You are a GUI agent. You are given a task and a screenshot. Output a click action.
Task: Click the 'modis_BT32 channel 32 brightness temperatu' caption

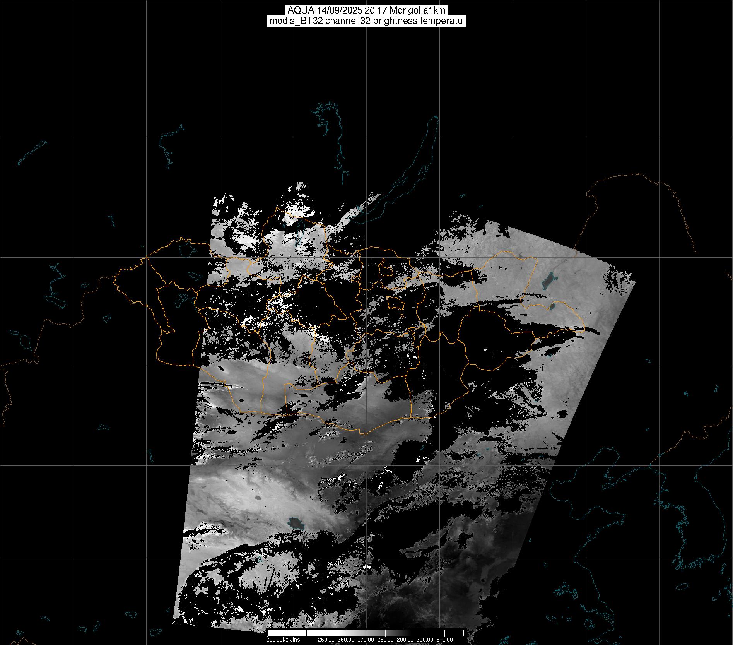coord(366,21)
